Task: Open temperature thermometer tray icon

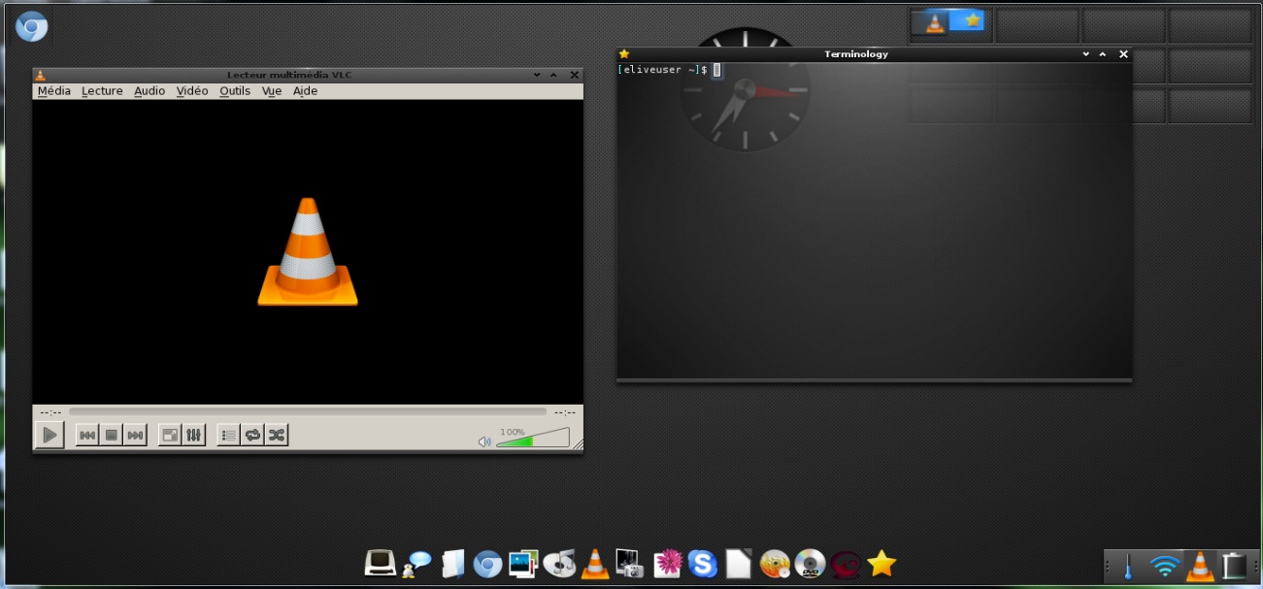Action: coord(1128,566)
